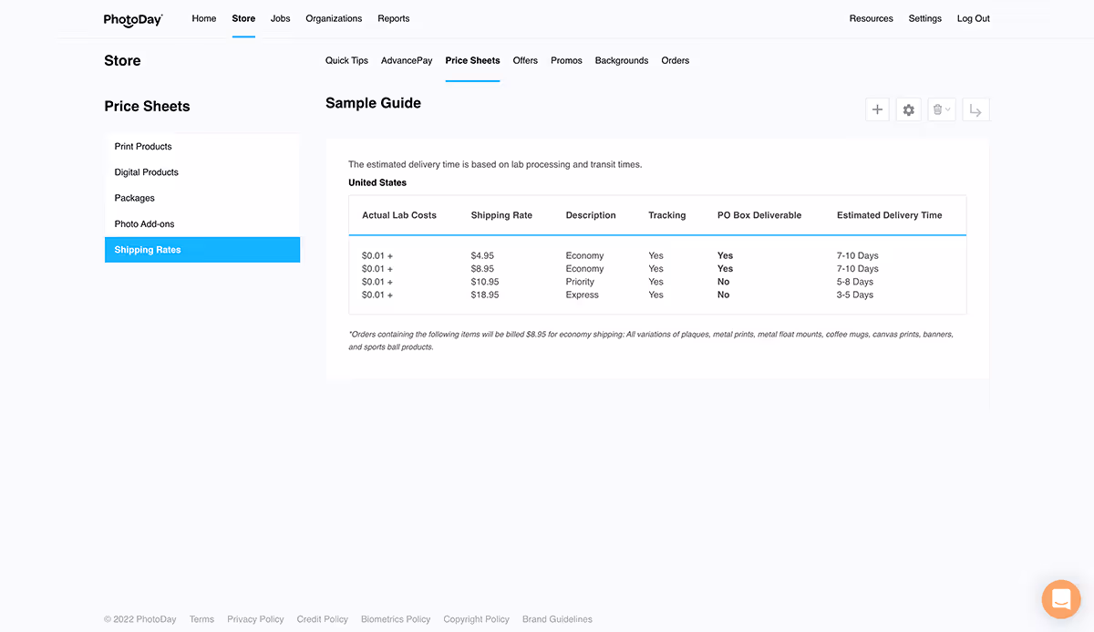Switch to the Backgrounds tab

click(622, 60)
